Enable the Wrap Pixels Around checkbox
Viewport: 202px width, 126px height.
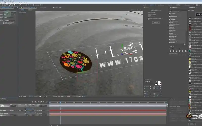tap(4, 22)
